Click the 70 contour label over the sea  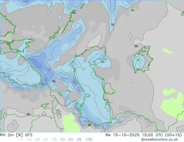(x=102, y=62)
